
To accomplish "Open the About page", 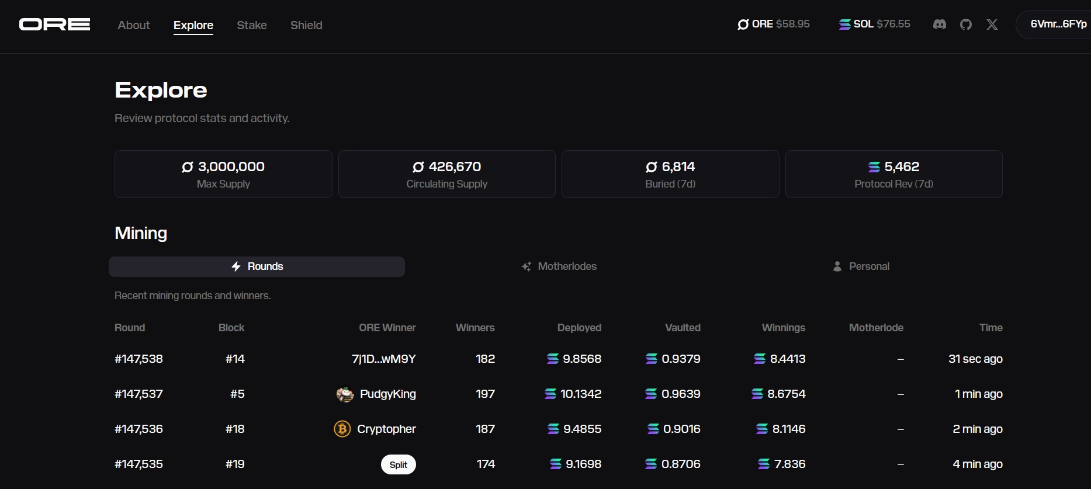I will [134, 25].
